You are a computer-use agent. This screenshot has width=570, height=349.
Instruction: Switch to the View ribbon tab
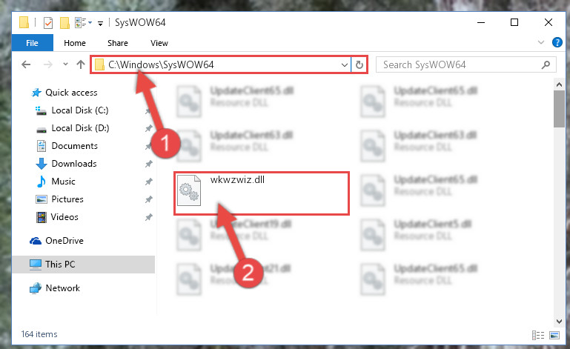coord(159,43)
